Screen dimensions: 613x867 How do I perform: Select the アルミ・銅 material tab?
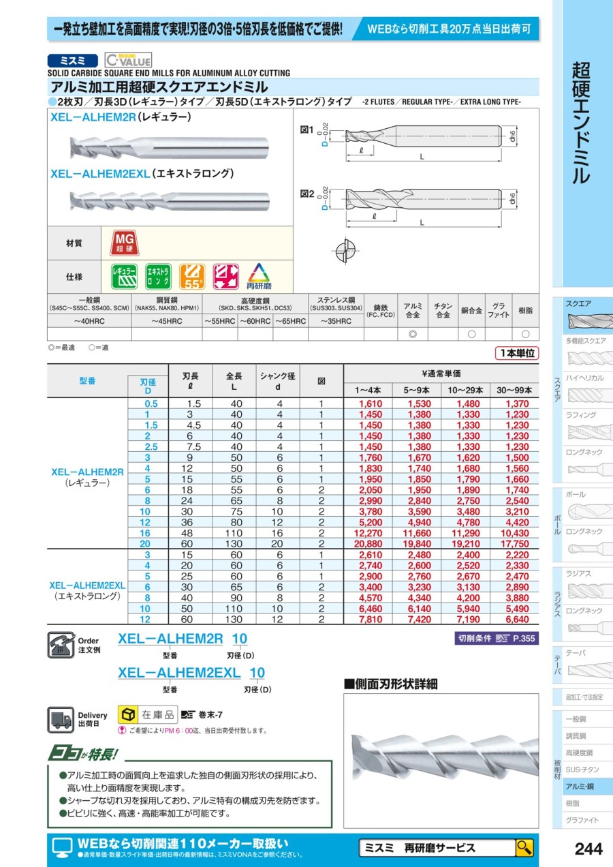[x=587, y=787]
